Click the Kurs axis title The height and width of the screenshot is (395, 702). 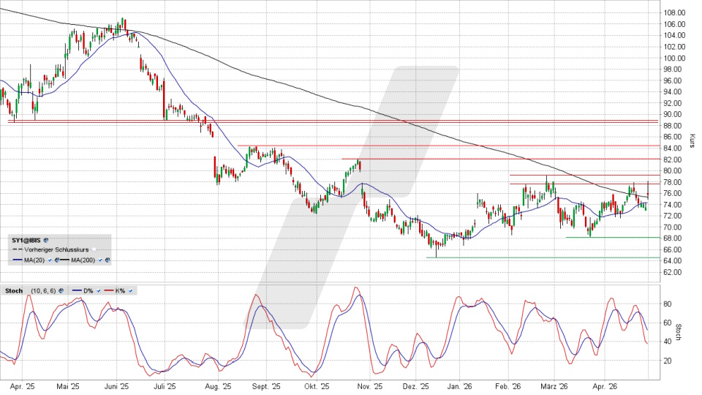[x=691, y=141]
